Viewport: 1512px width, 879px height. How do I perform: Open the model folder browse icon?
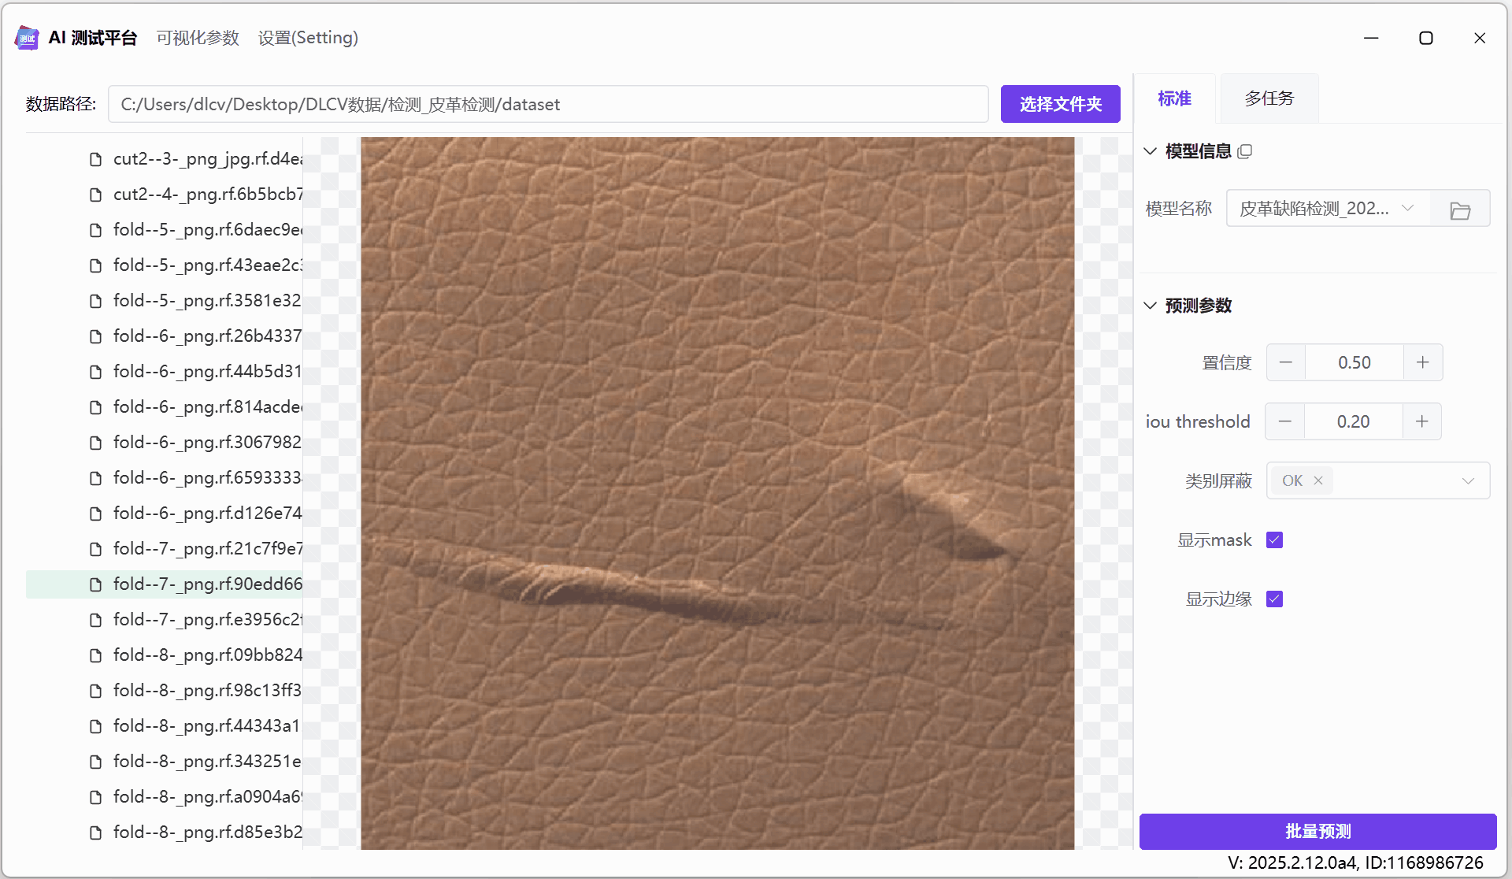coord(1460,210)
